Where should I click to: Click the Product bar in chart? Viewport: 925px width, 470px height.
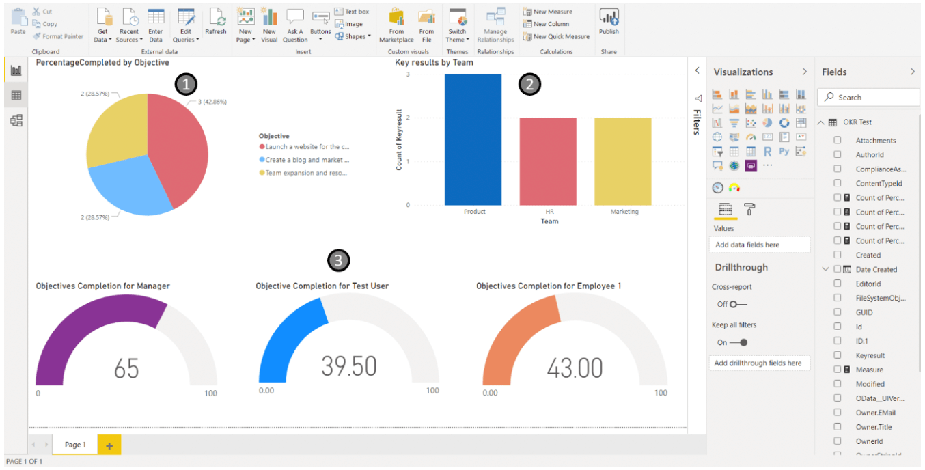pyautogui.click(x=473, y=139)
